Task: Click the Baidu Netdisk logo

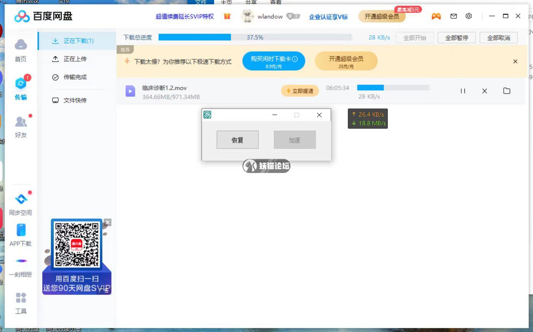Action: pos(43,16)
